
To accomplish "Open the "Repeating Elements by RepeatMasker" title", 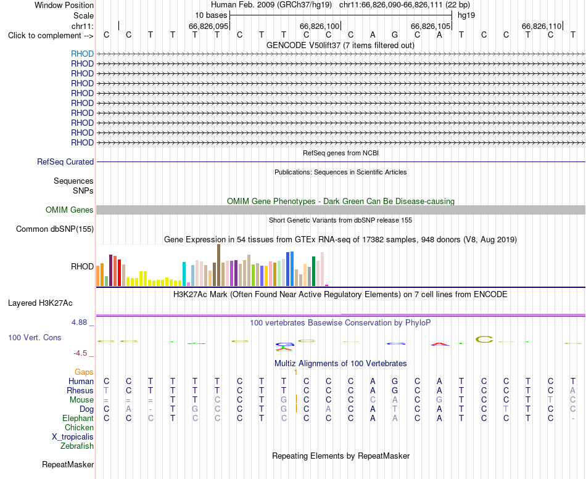I will (340, 456).
